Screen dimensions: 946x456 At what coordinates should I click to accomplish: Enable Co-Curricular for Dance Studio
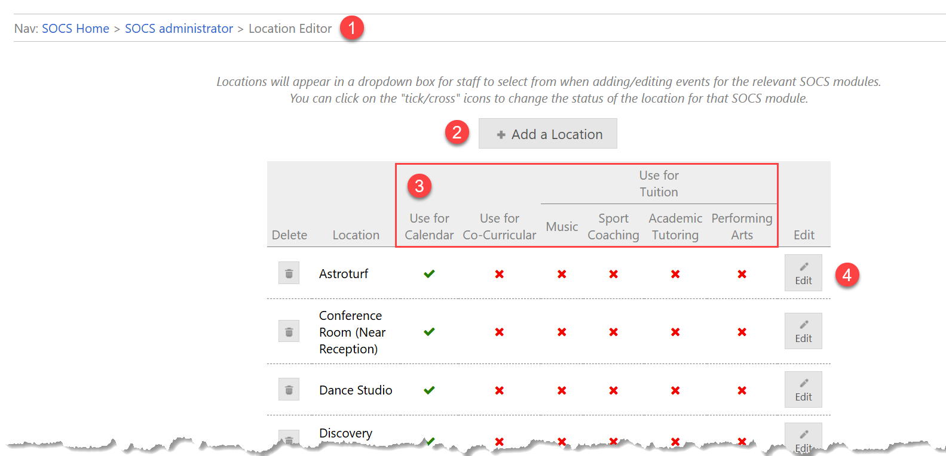coord(499,390)
